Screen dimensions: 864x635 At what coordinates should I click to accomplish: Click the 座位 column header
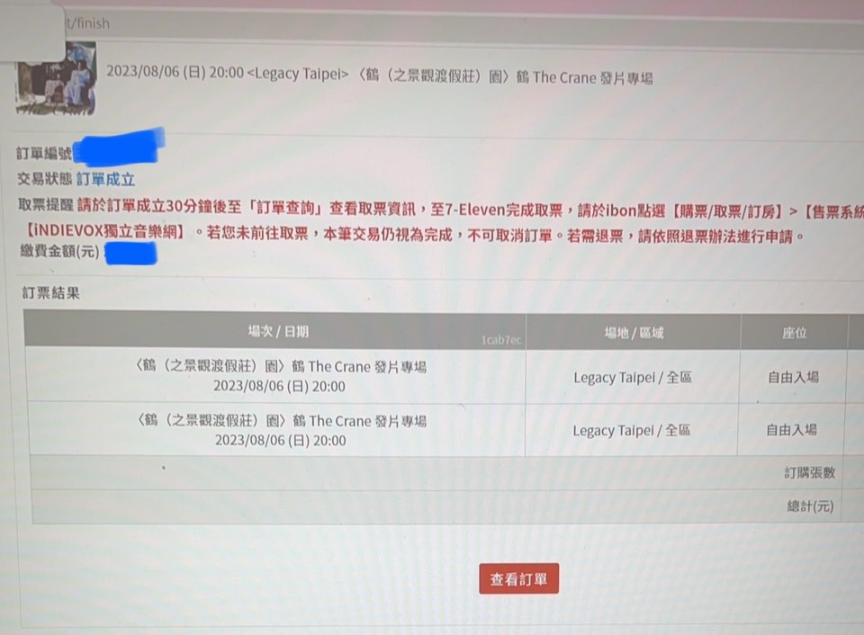(x=794, y=333)
